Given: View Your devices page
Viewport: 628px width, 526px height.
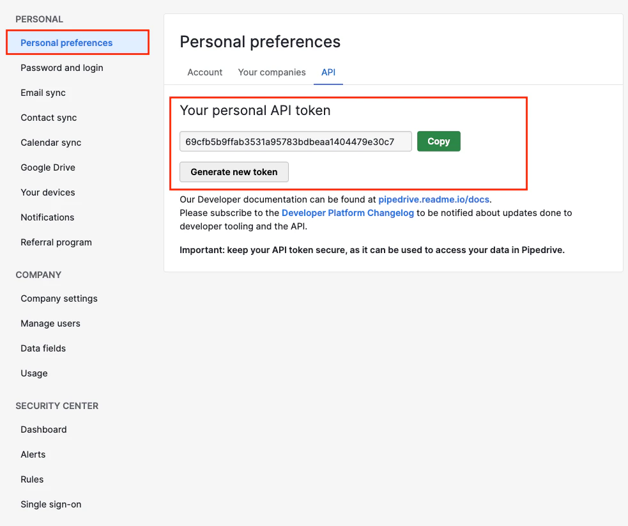Looking at the screenshot, I should (x=48, y=192).
